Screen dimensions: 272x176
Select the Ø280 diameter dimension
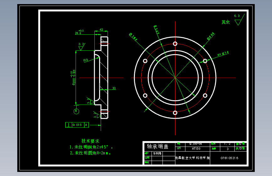(x=211, y=36)
